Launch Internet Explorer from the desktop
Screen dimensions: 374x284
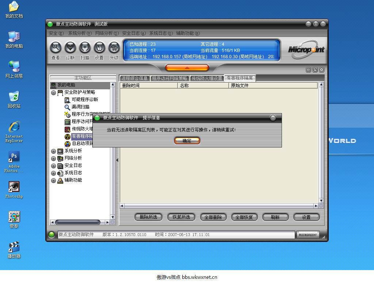[14, 132]
